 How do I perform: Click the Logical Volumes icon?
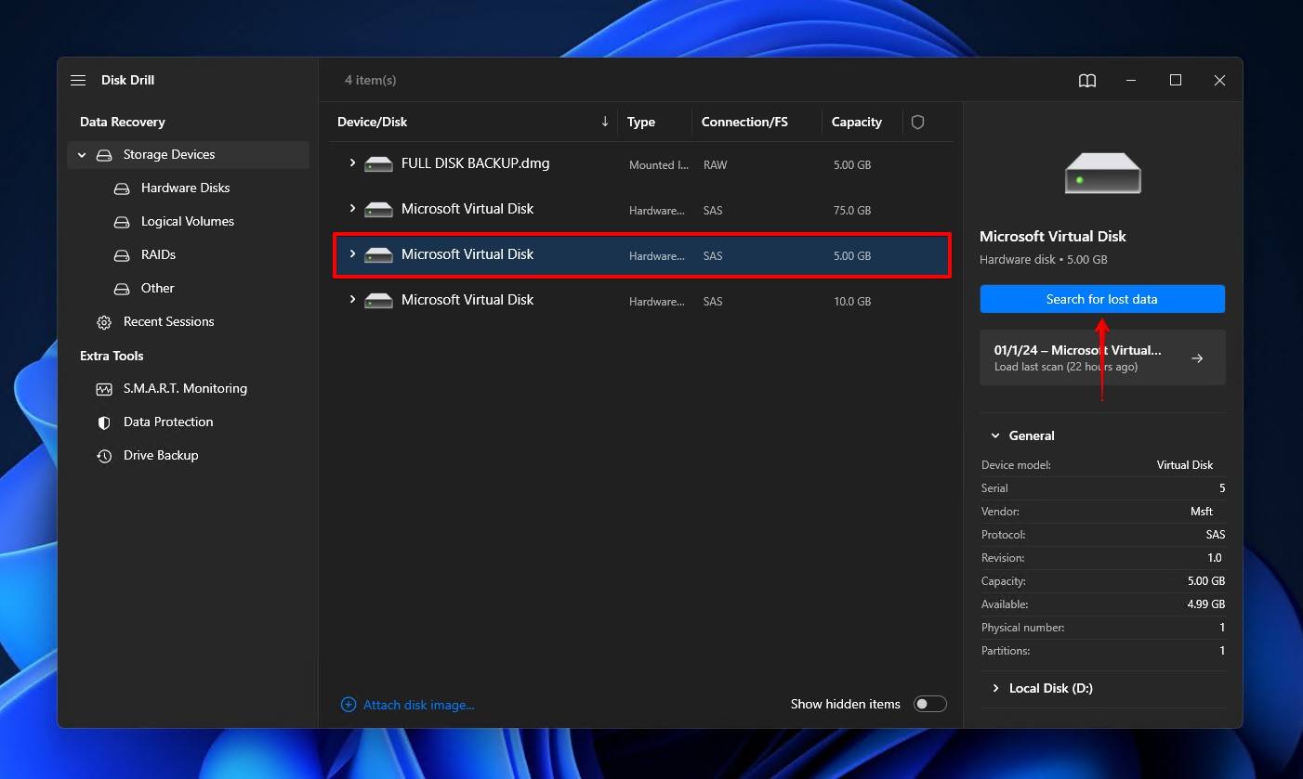(122, 222)
